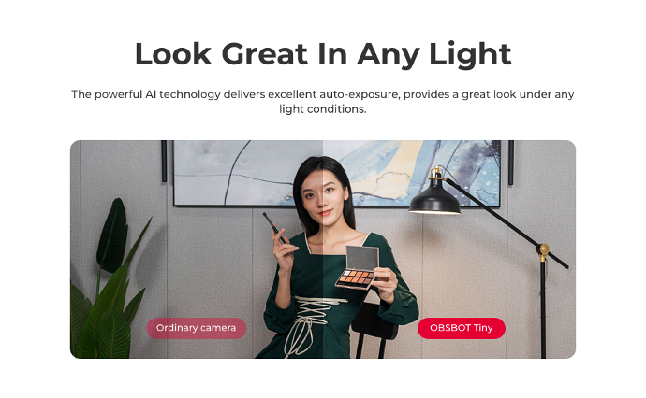Click the makeup palette in her hand
Image resolution: width=646 pixels, height=398 pixels.
click(x=358, y=268)
